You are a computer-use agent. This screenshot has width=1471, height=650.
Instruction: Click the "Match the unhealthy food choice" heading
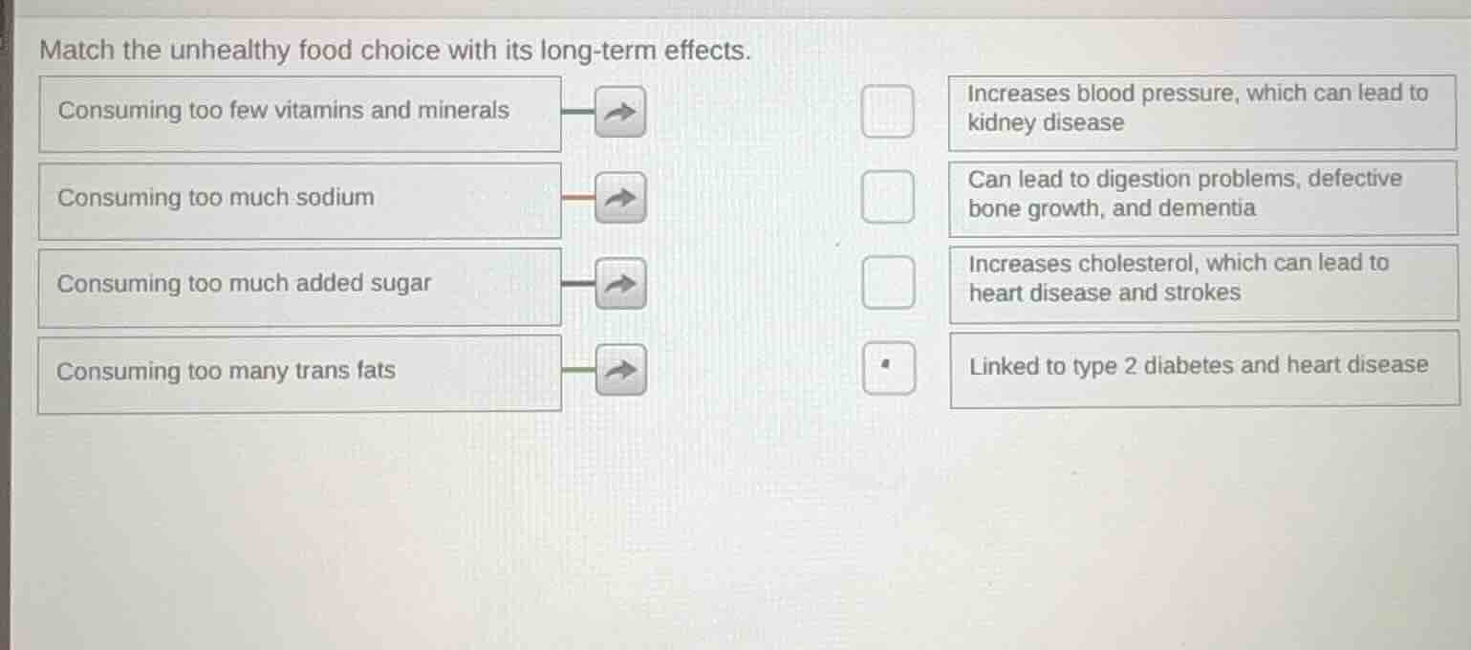click(x=395, y=51)
